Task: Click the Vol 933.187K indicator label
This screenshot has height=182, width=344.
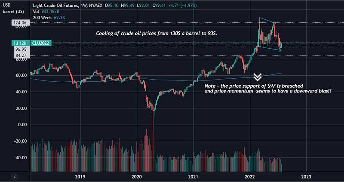Action: [46, 12]
